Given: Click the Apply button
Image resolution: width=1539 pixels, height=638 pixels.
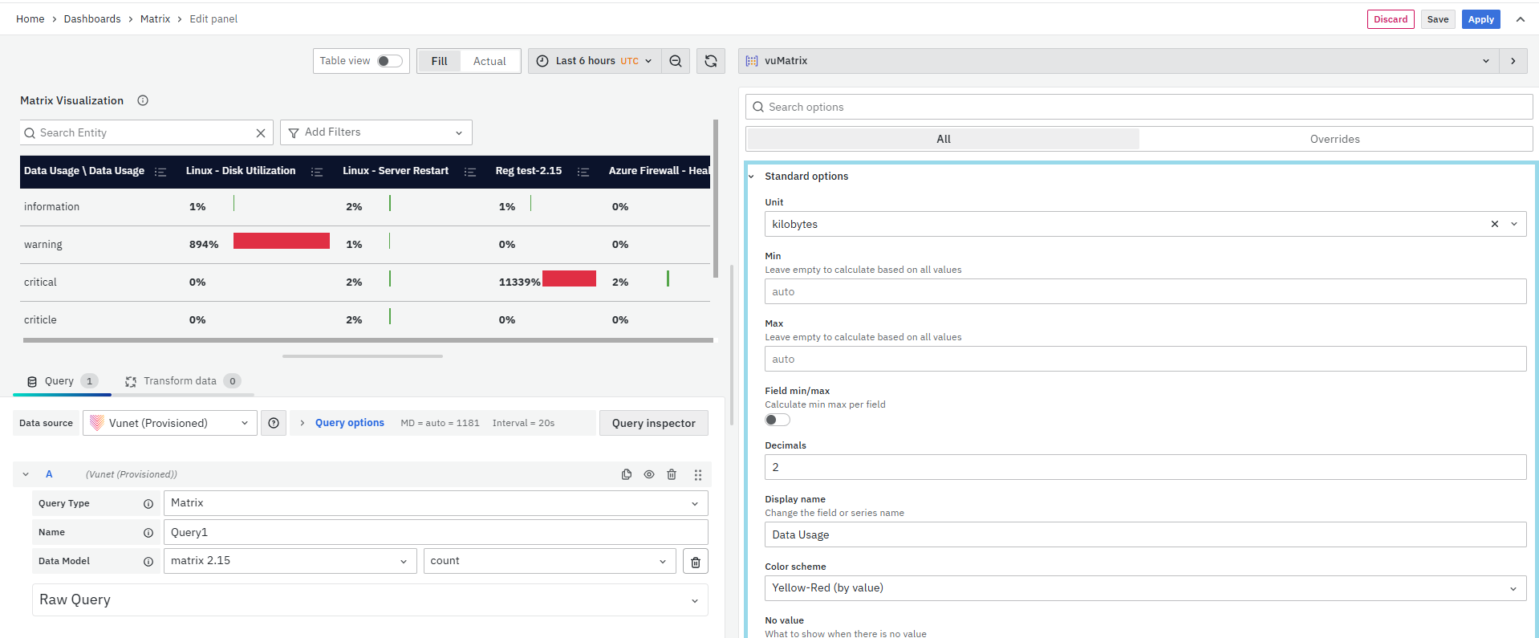Looking at the screenshot, I should pos(1480,19).
